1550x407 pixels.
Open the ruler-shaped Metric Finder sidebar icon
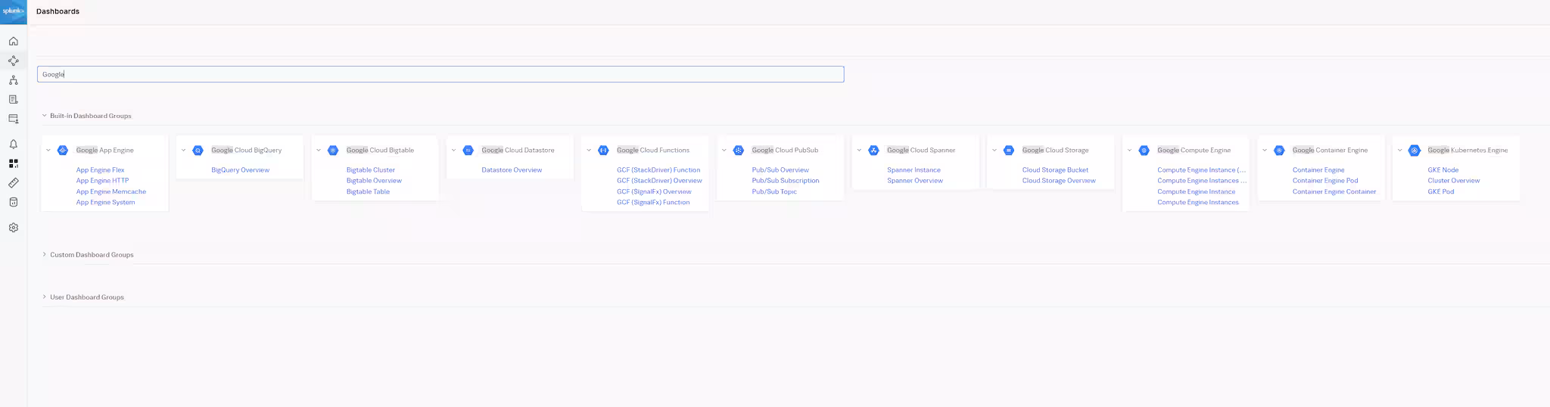click(x=13, y=183)
